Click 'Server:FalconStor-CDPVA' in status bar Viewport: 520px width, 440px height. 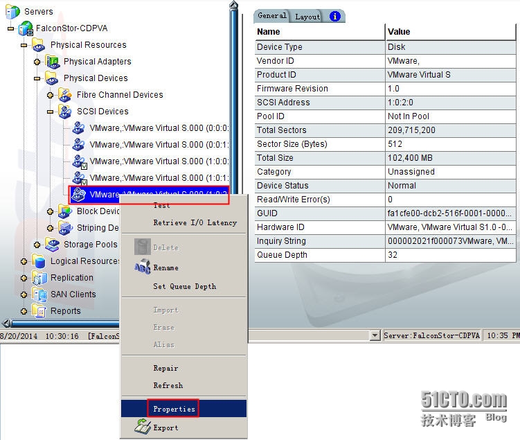point(432,335)
